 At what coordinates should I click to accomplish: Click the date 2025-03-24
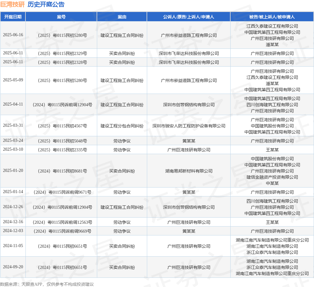[13, 141]
